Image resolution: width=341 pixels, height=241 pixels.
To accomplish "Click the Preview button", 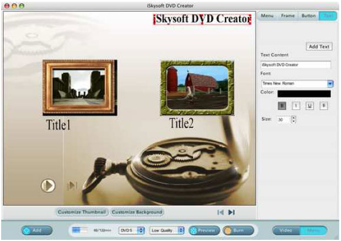I will [204, 230].
